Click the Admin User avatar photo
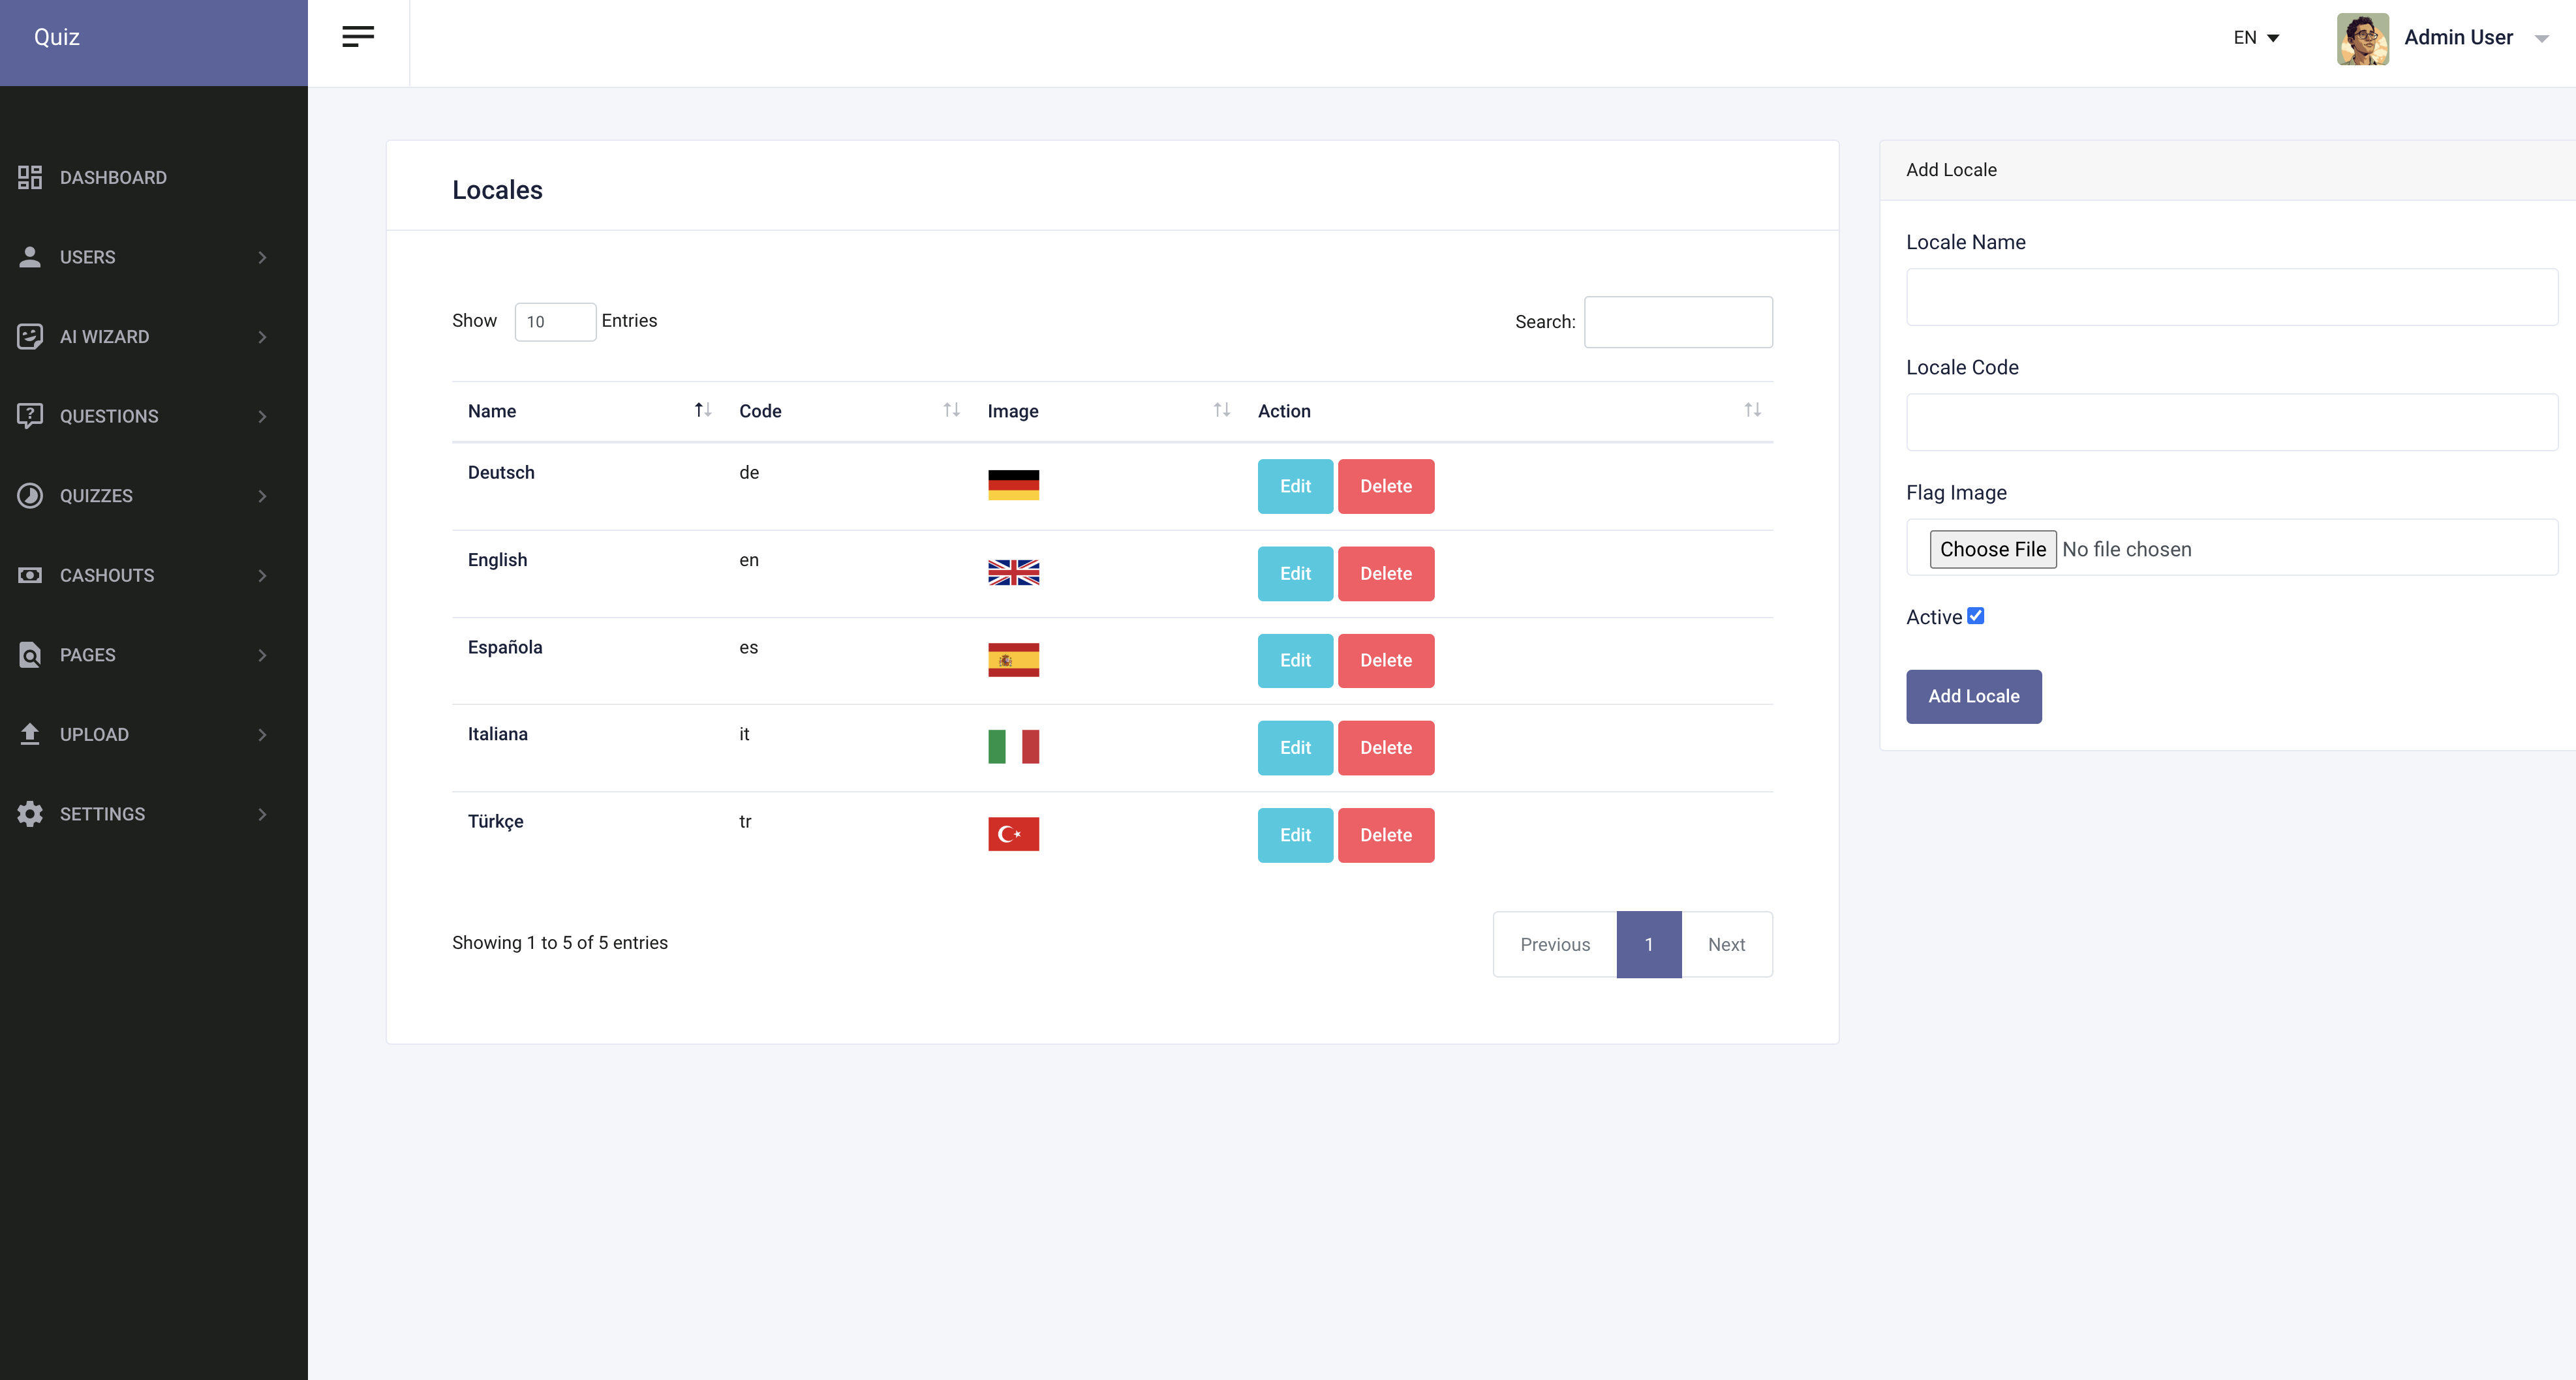Screen dimensions: 2576x1380 pyautogui.click(x=2362, y=38)
